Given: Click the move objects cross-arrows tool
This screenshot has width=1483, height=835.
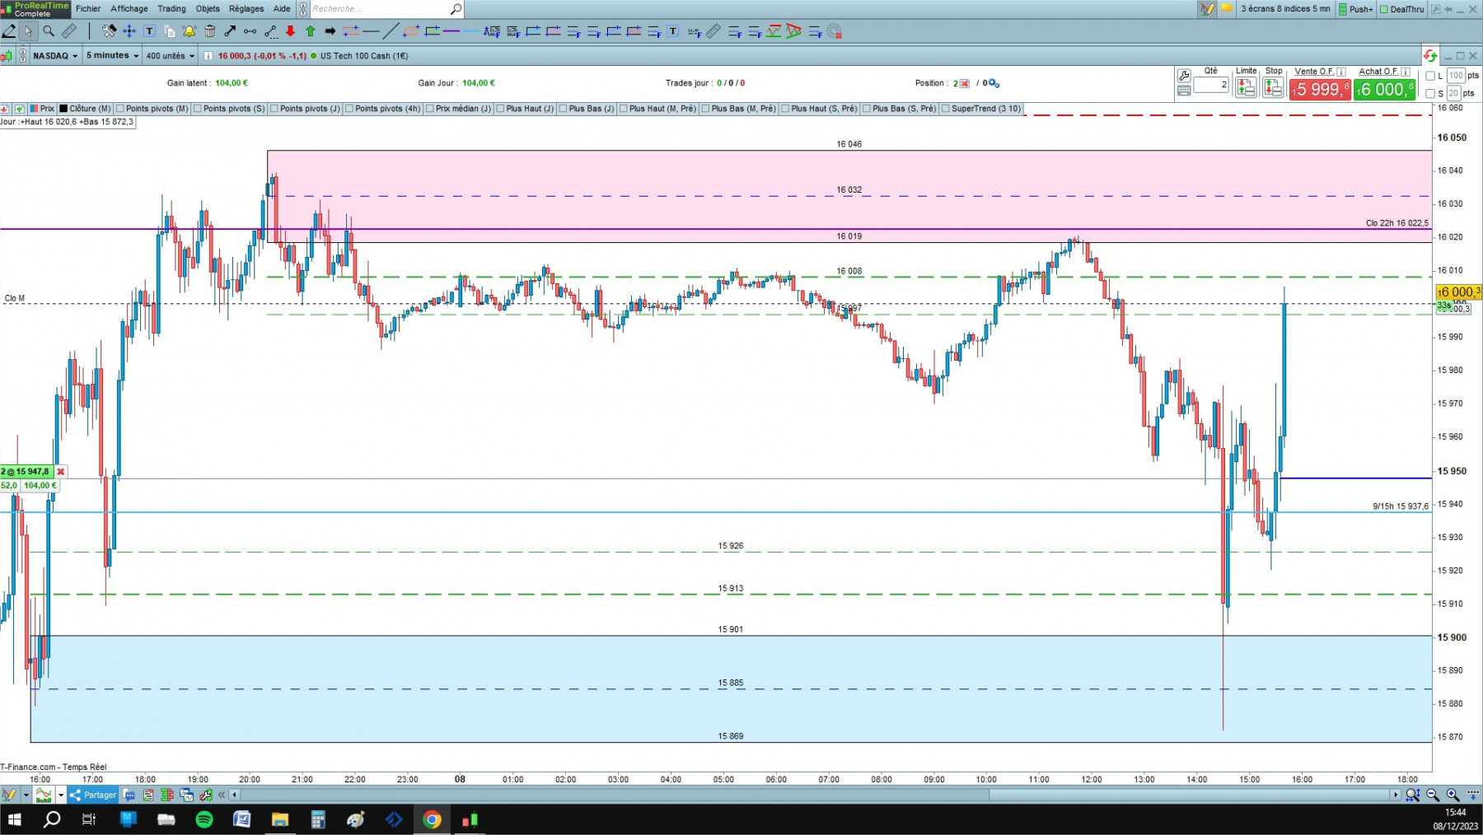Looking at the screenshot, I should pyautogui.click(x=129, y=31).
